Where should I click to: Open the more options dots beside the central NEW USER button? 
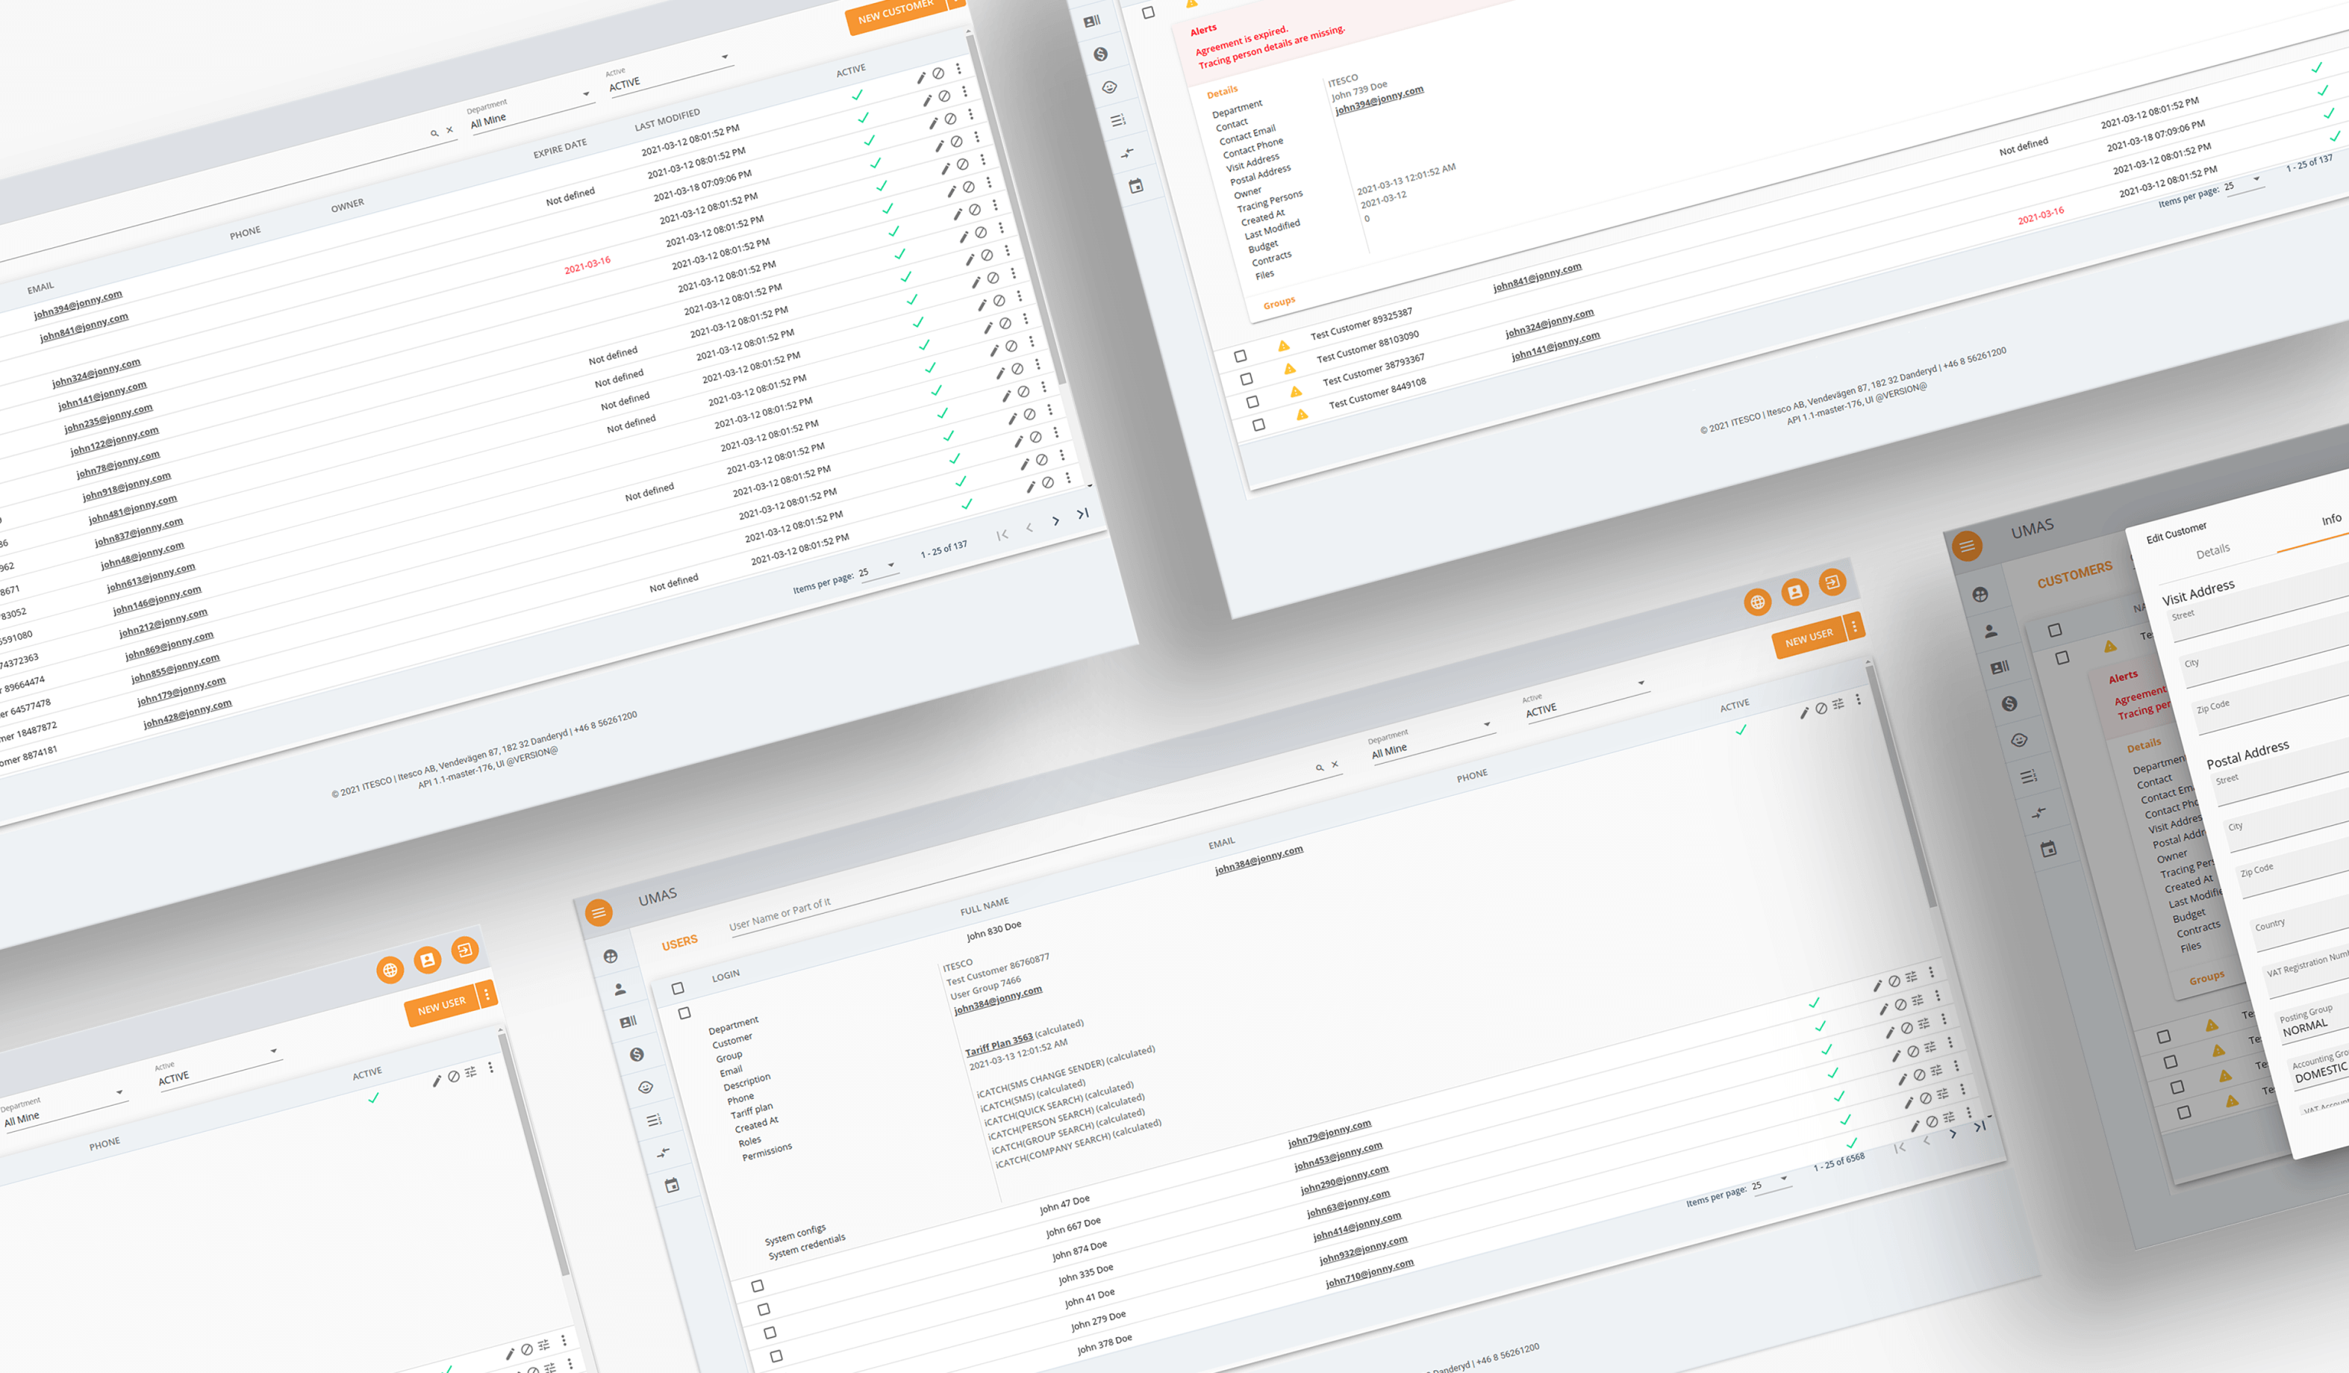(x=1854, y=626)
